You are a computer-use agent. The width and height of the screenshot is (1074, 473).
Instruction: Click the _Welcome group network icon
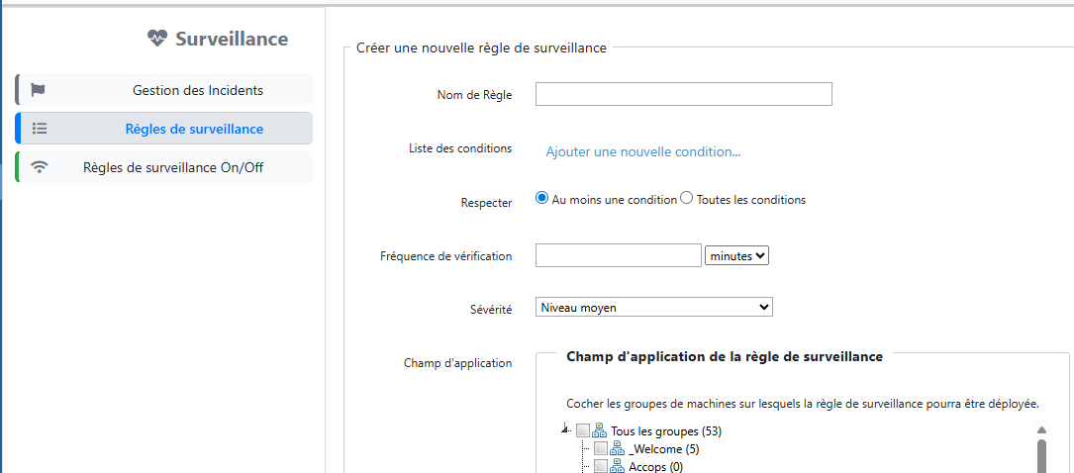click(x=618, y=449)
